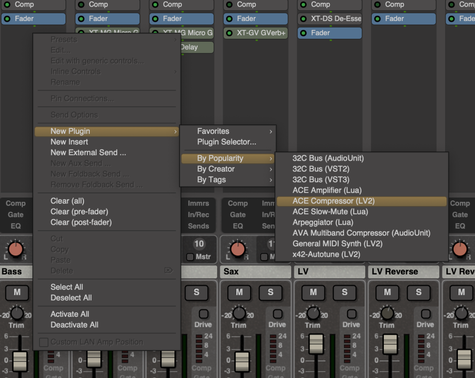Toggle enable LED on XT-GV GVerb+ plugin

pos(229,33)
